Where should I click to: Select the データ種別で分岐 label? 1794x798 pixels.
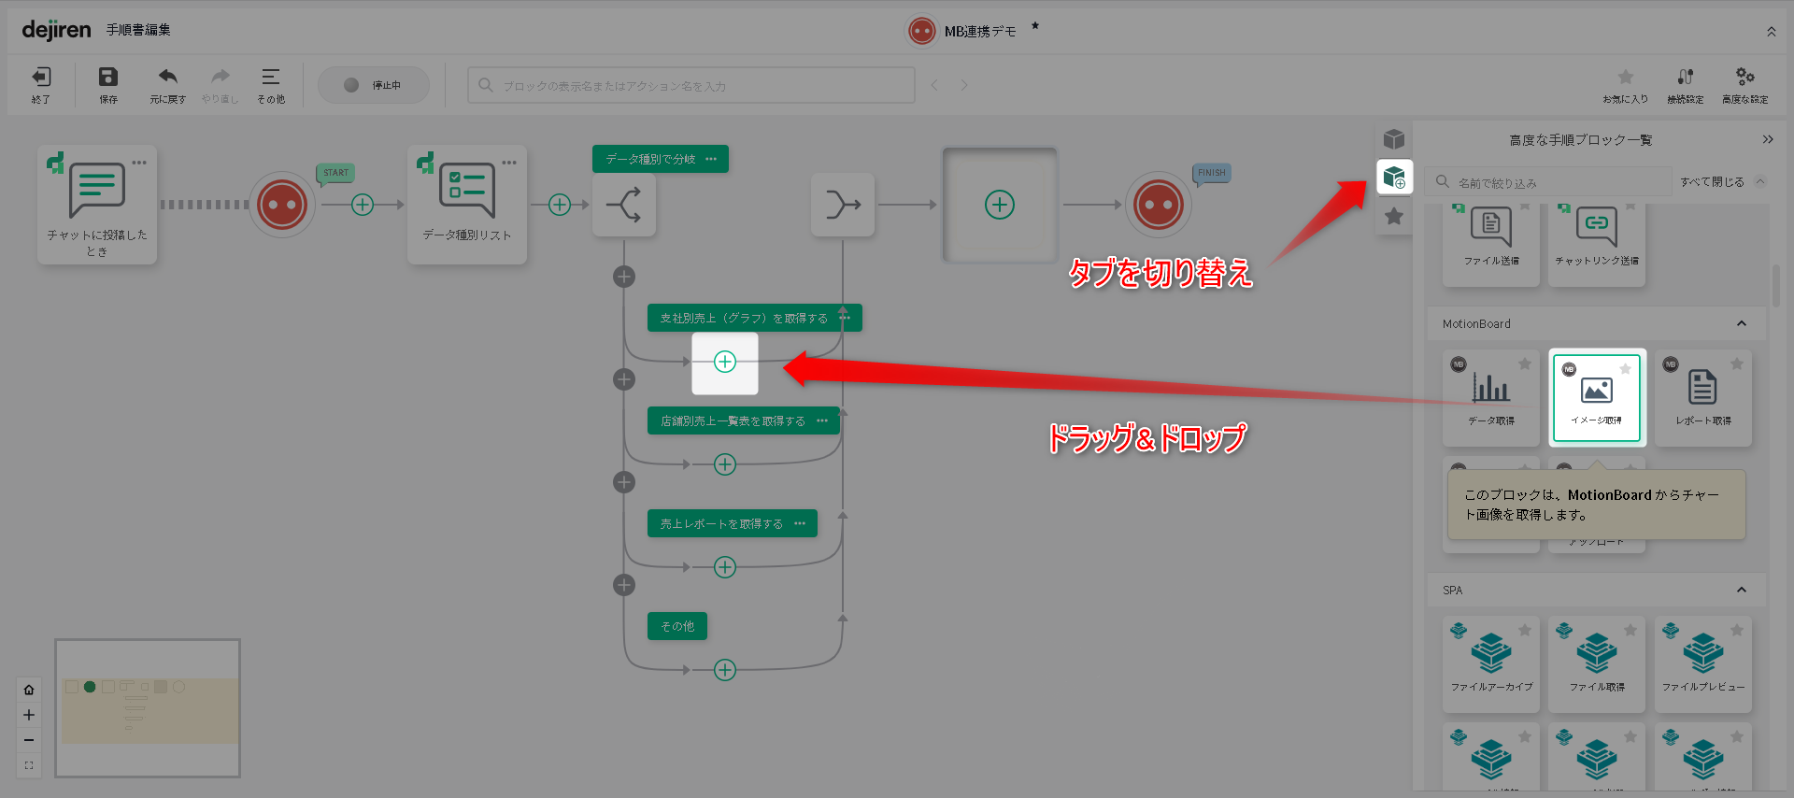[650, 159]
